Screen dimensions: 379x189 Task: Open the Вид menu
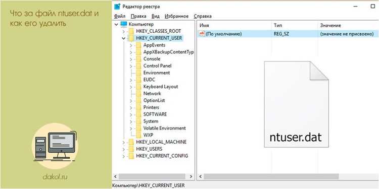(156, 16)
